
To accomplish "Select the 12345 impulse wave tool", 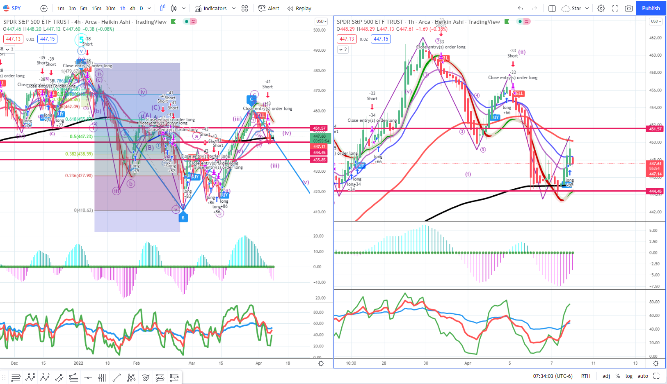I will tap(45, 377).
